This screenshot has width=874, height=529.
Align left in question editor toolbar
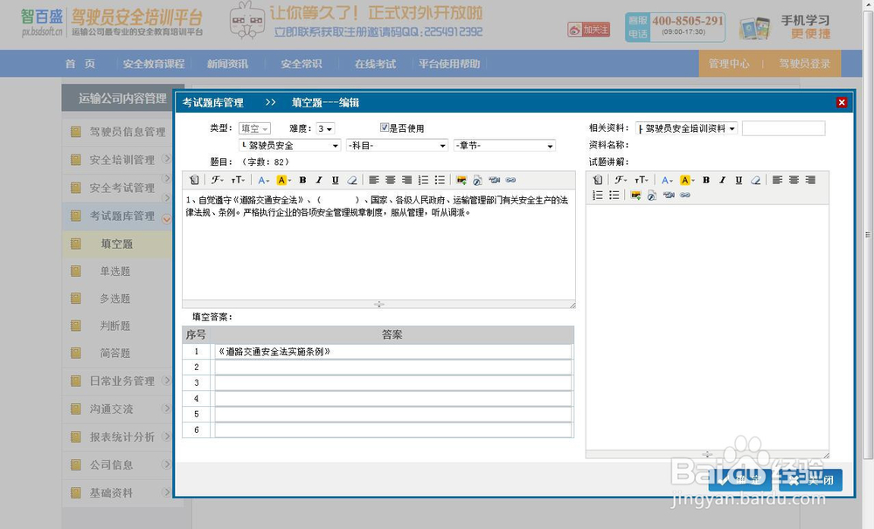373,180
